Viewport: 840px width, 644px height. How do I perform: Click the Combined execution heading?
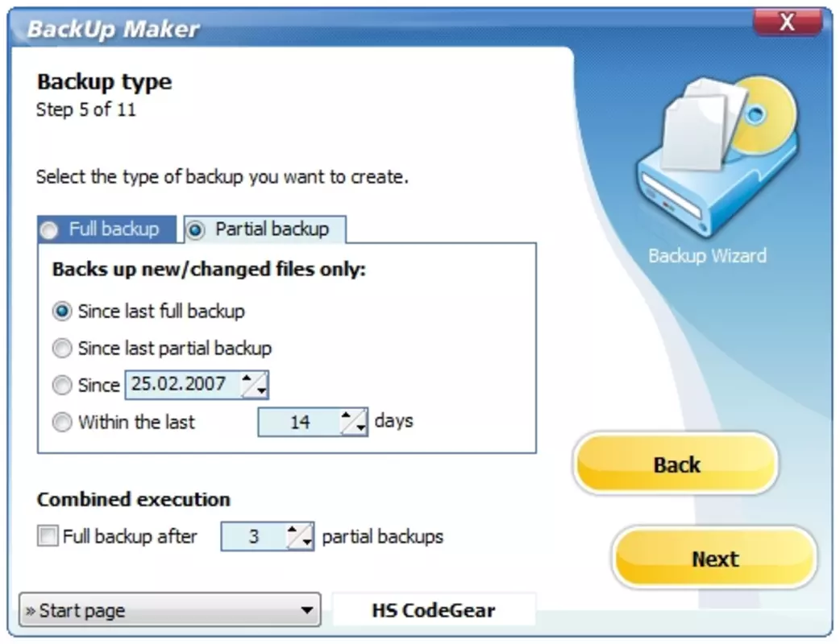point(133,499)
